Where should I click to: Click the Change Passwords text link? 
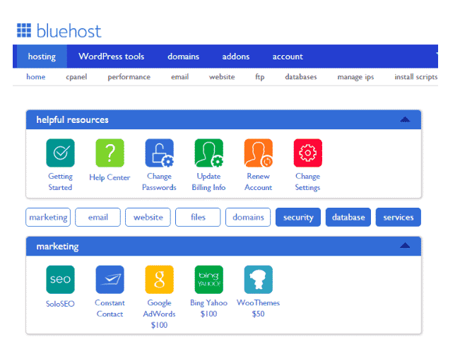159,182
